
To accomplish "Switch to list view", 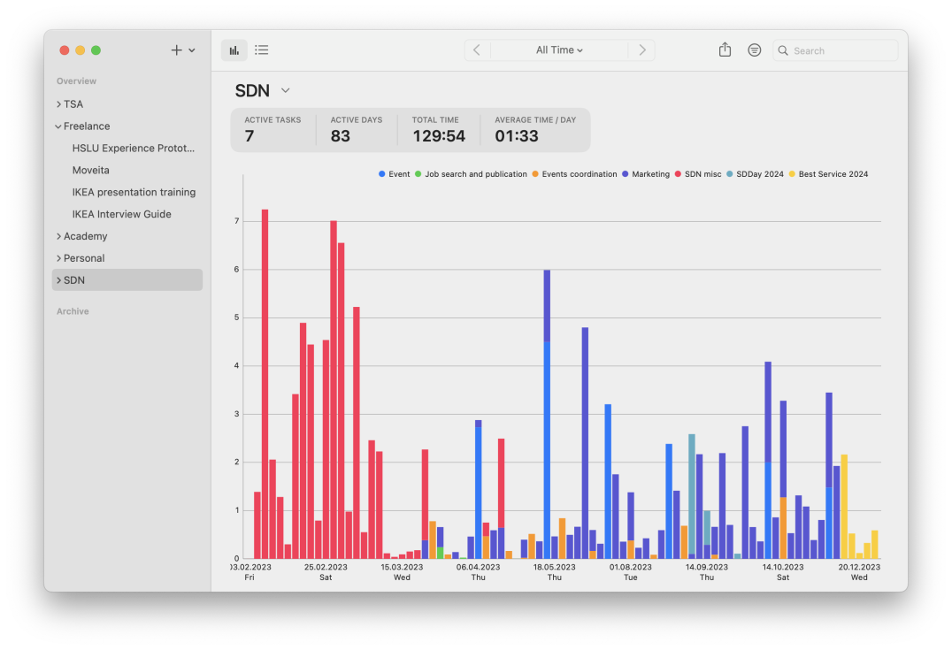I will [x=262, y=50].
